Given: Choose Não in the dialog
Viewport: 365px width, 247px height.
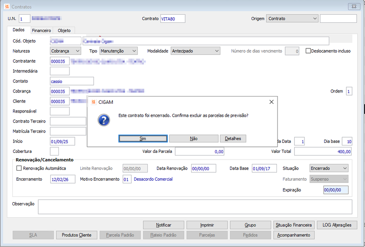Looking at the screenshot, I should (193, 139).
